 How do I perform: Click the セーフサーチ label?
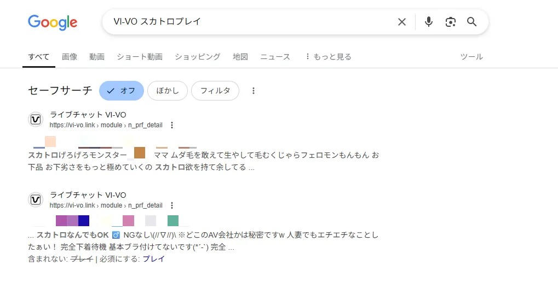coord(60,91)
